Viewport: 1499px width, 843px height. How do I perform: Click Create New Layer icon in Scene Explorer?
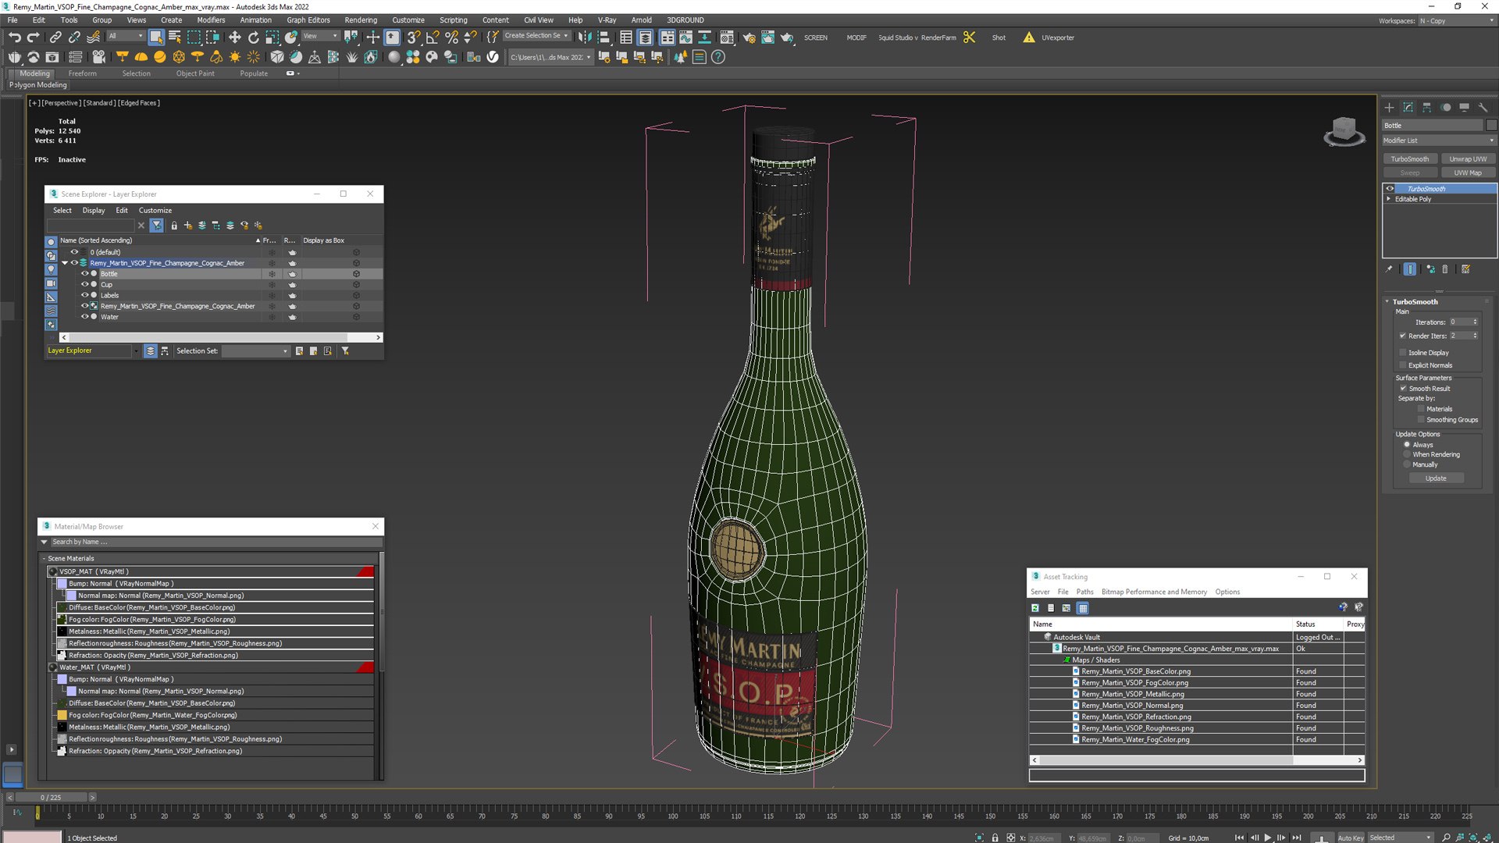(x=188, y=226)
